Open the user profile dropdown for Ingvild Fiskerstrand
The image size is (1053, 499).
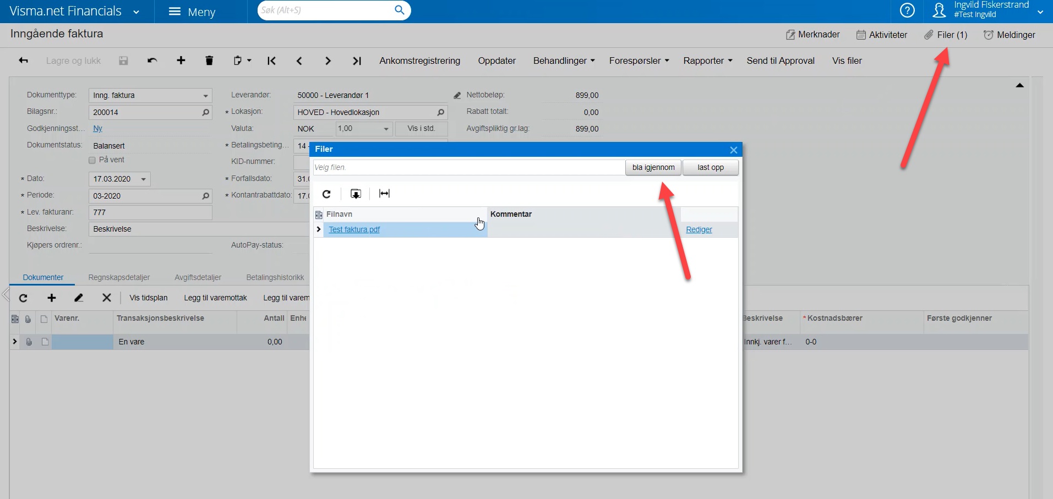point(1040,12)
